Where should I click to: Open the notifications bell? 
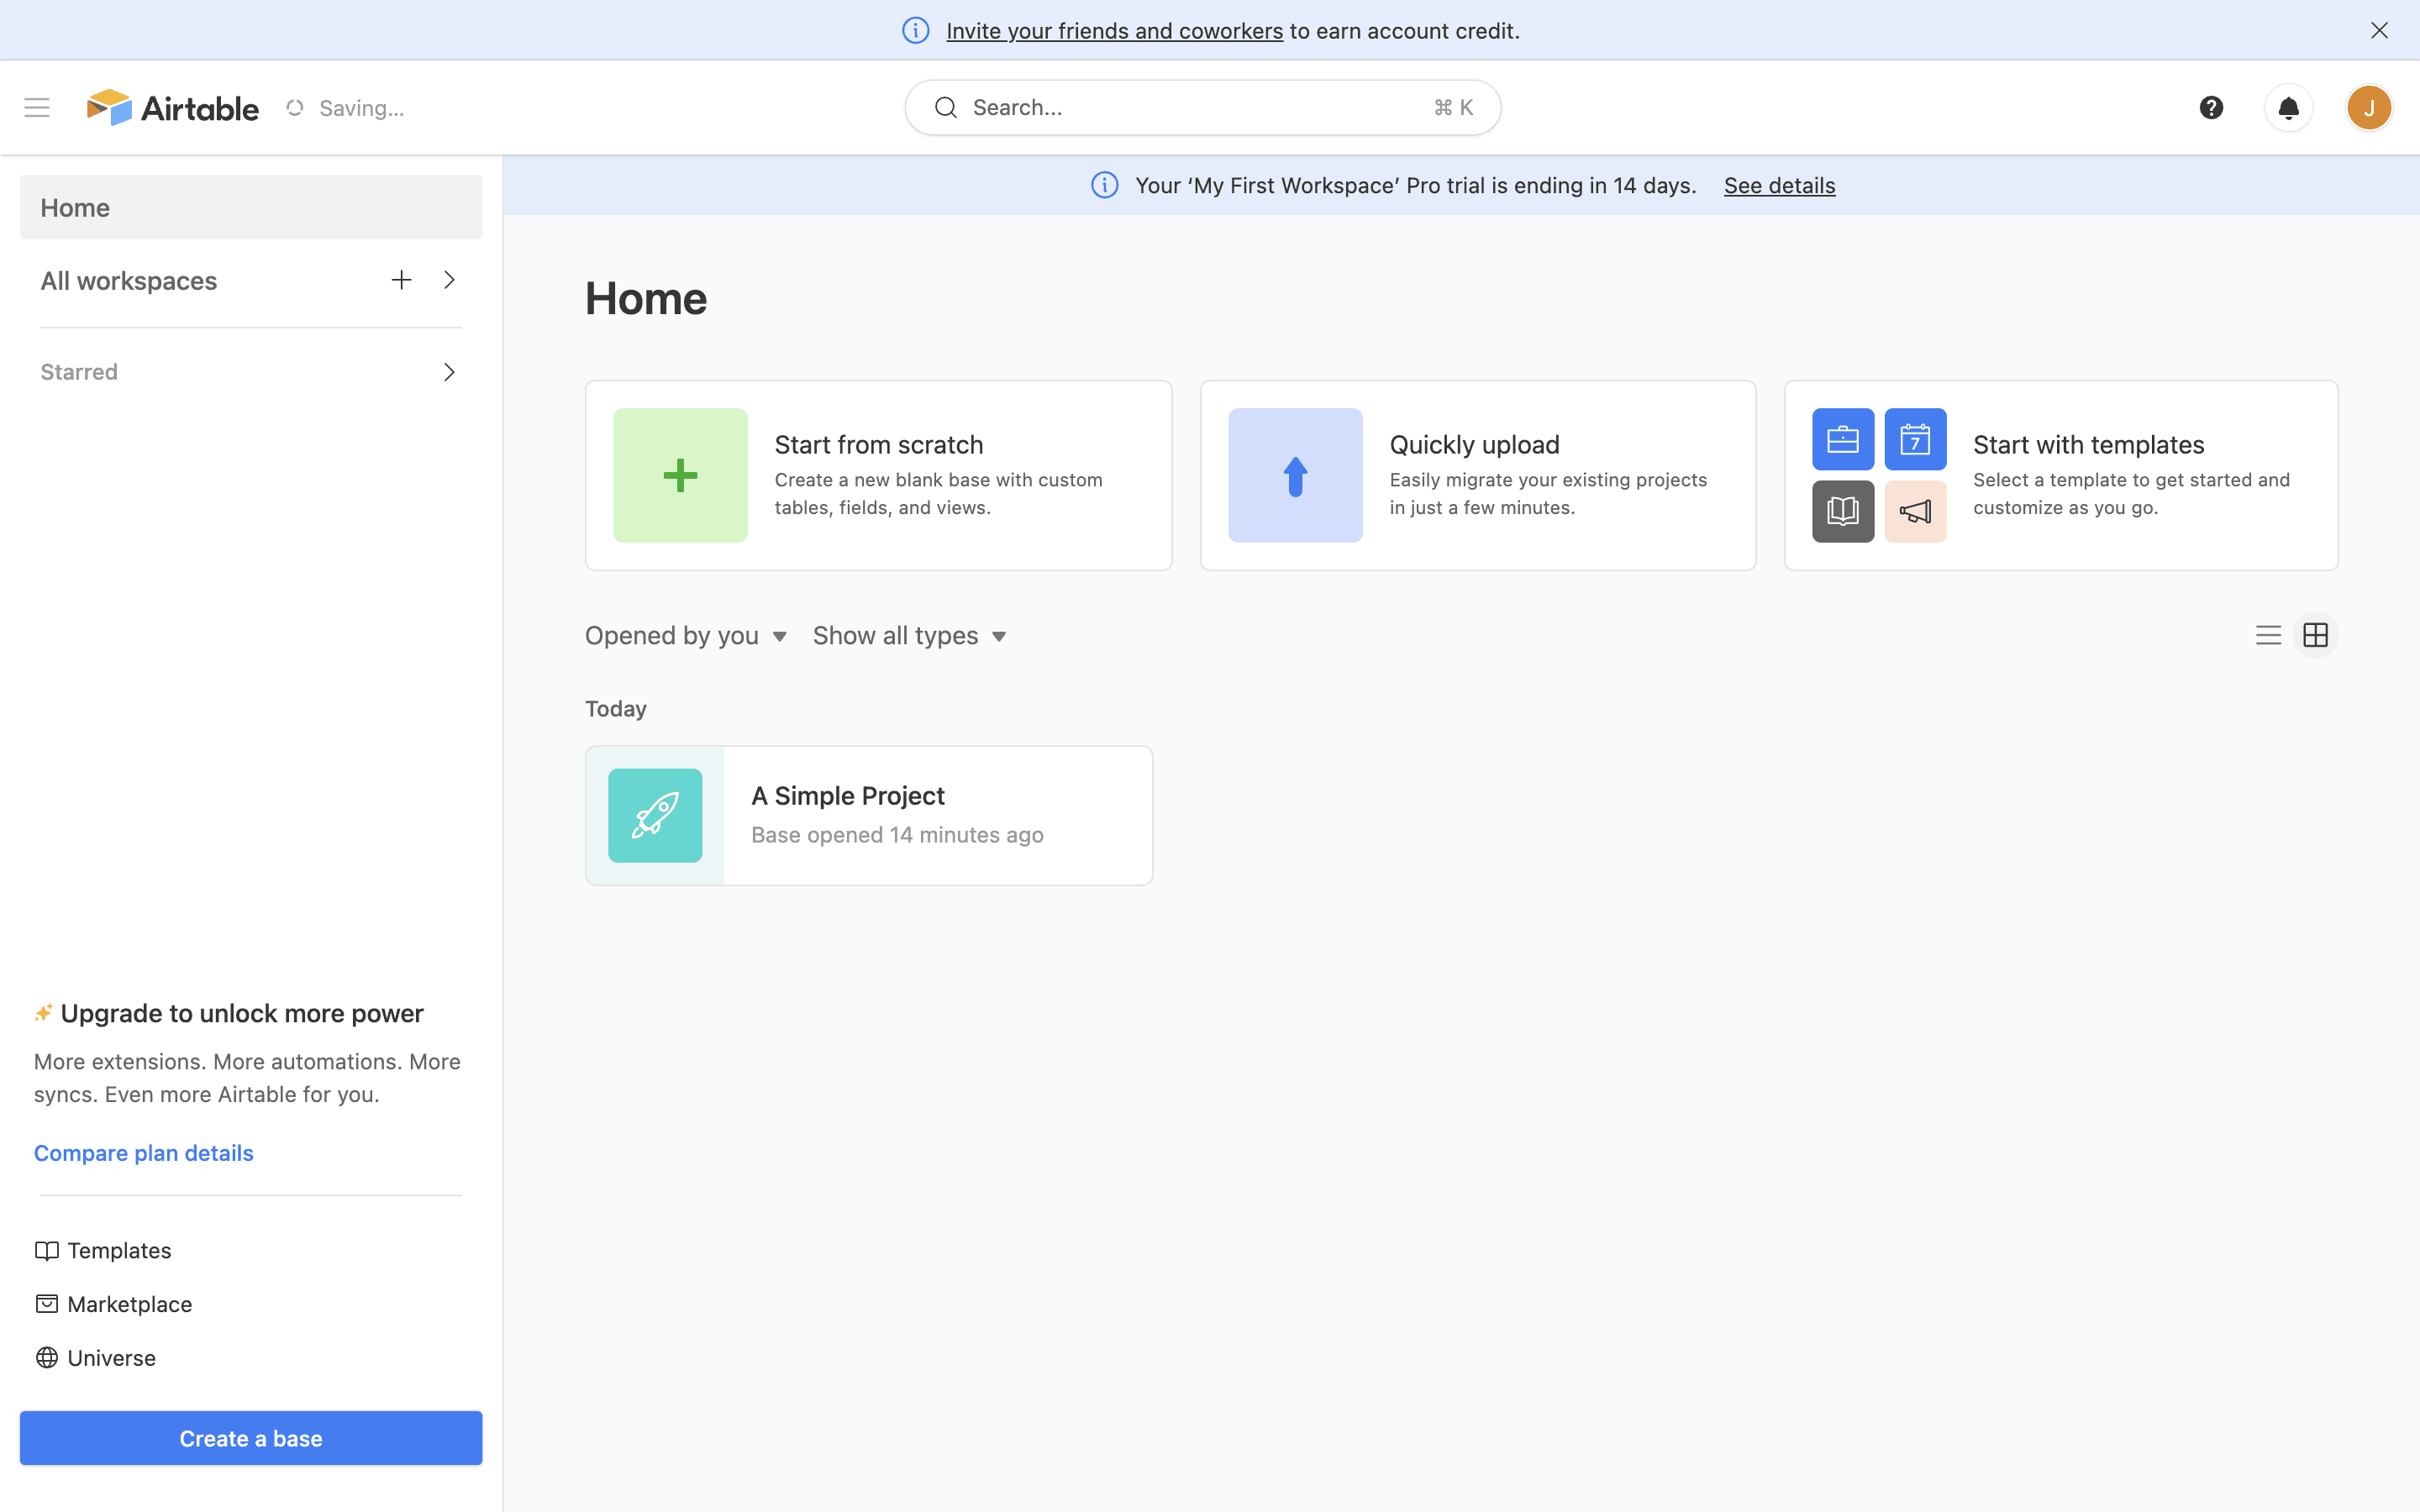pyautogui.click(x=2288, y=107)
